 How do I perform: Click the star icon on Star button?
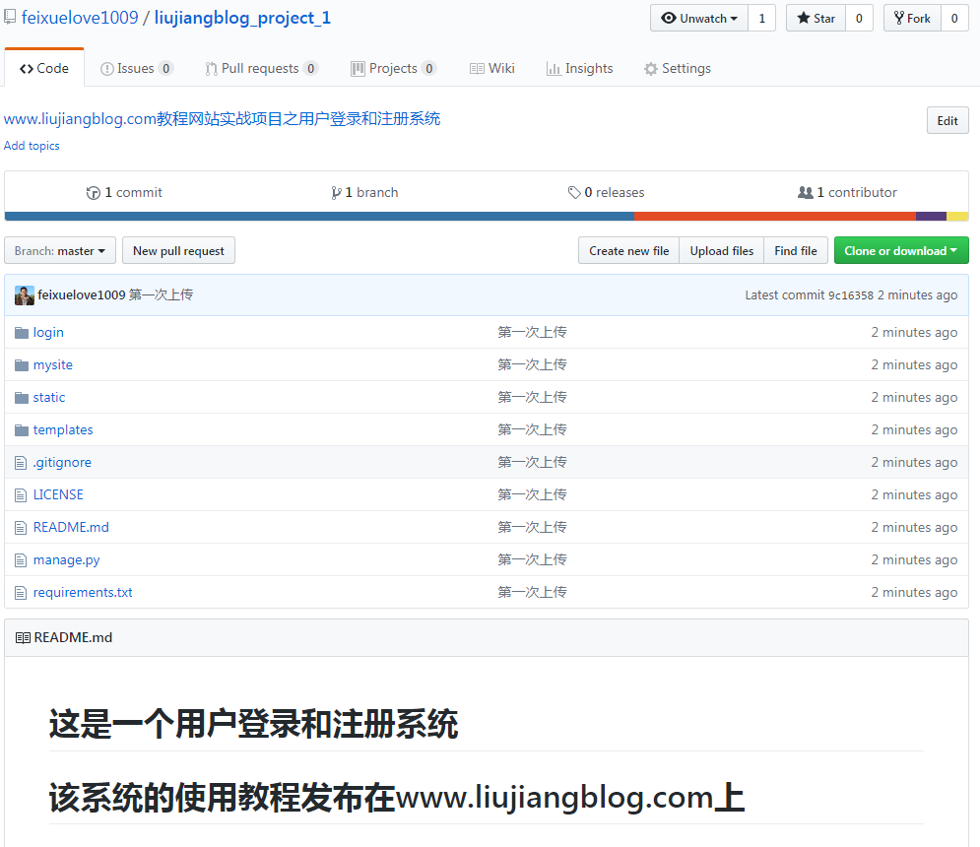tap(803, 18)
